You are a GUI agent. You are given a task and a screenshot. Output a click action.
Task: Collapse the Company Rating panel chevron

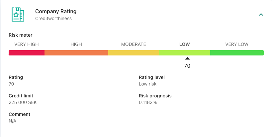point(261,15)
